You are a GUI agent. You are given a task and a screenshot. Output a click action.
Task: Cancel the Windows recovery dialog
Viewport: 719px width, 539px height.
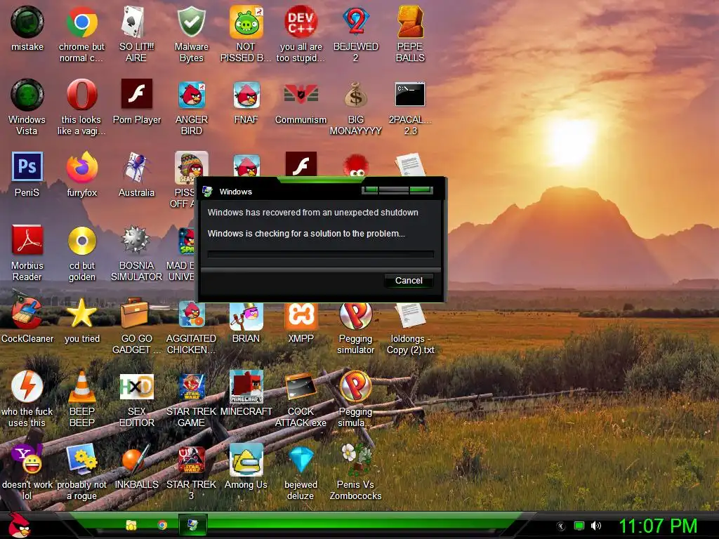409,281
